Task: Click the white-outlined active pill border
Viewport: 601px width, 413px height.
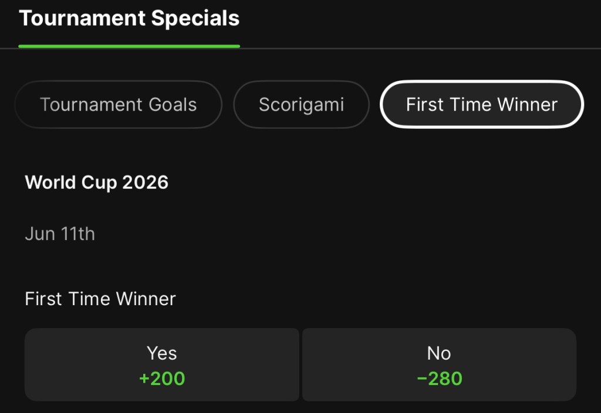Action: [482, 82]
